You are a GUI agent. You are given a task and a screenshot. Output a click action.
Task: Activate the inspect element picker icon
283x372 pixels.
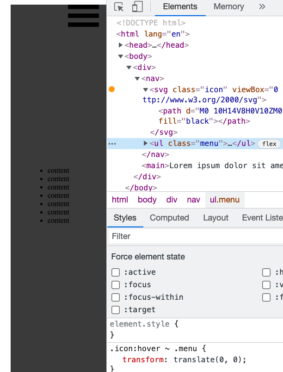119,6
